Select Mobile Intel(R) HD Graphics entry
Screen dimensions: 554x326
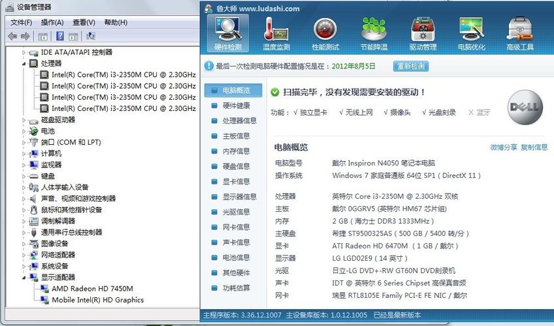point(97,300)
